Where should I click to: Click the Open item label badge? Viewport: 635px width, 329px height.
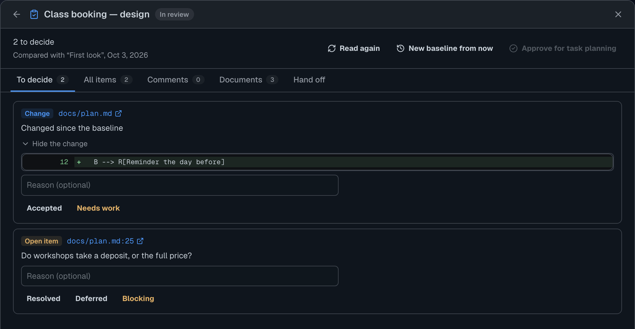42,241
